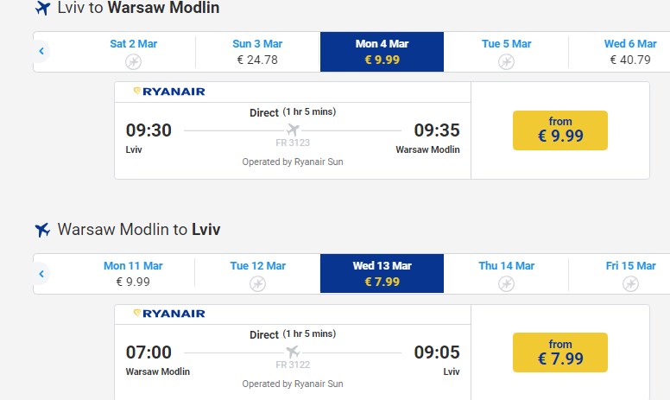
Task: Click the no-flight icon under Thu 14 Mar
Action: click(x=506, y=283)
